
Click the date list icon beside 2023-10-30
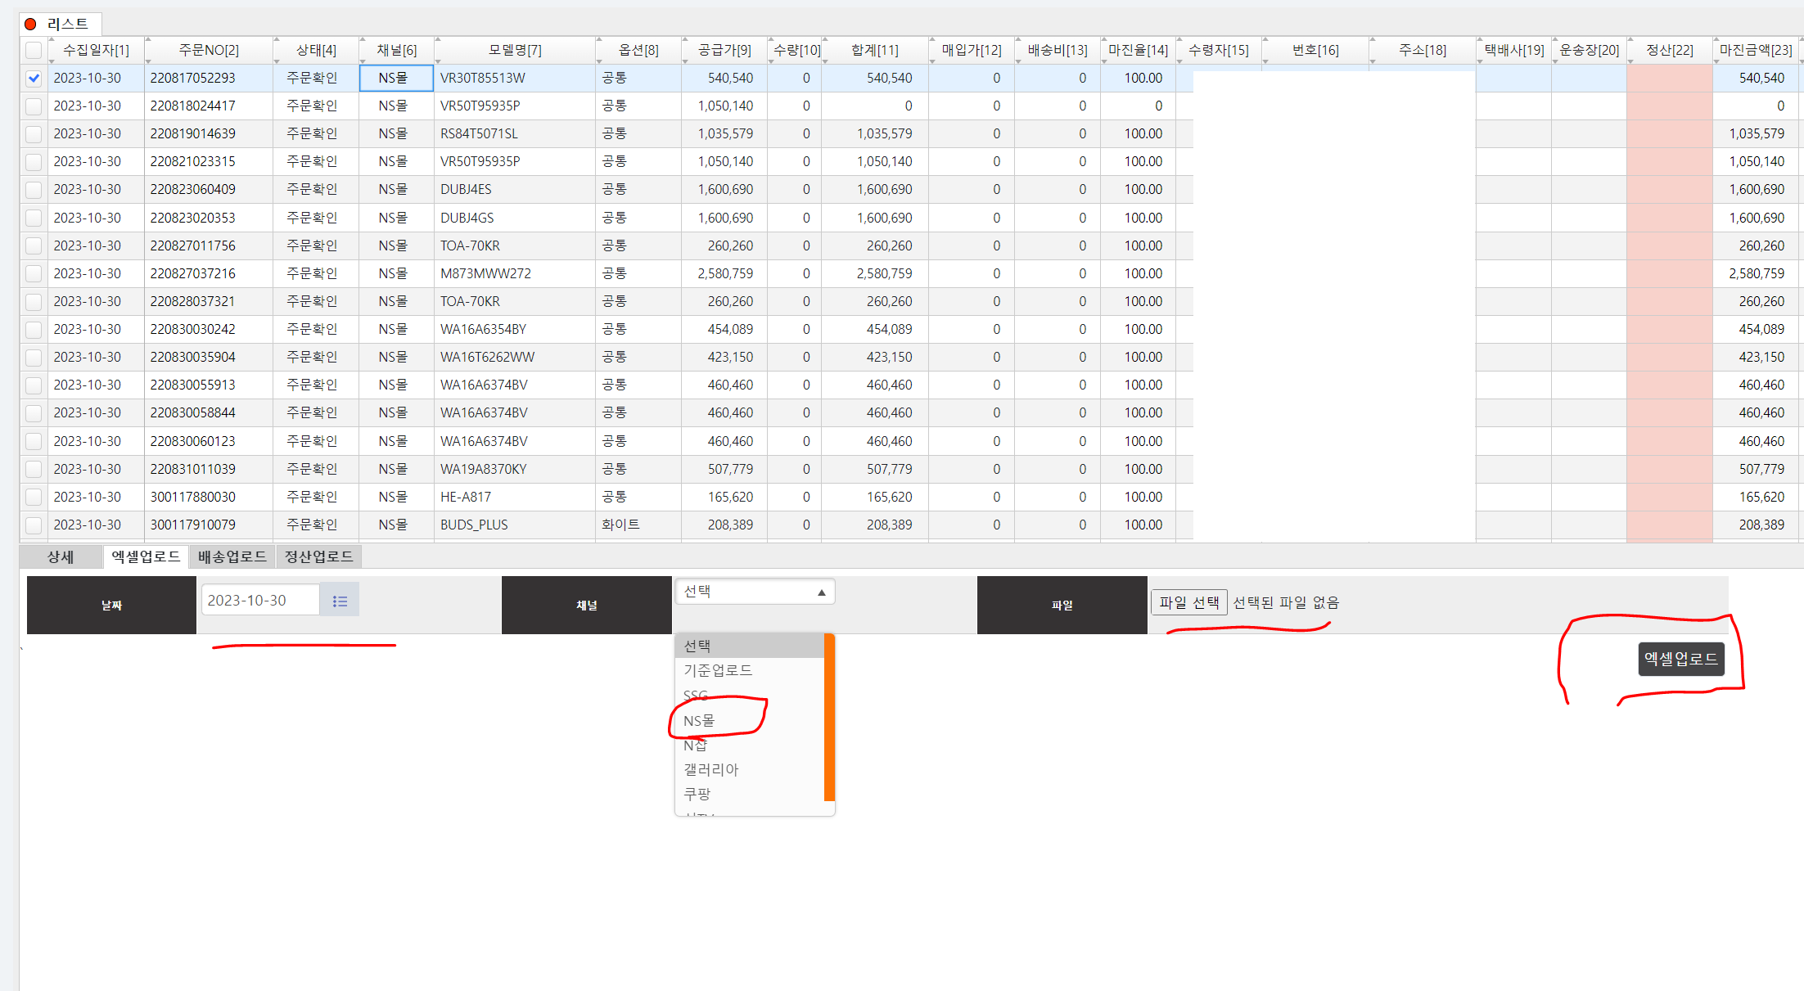(x=340, y=601)
